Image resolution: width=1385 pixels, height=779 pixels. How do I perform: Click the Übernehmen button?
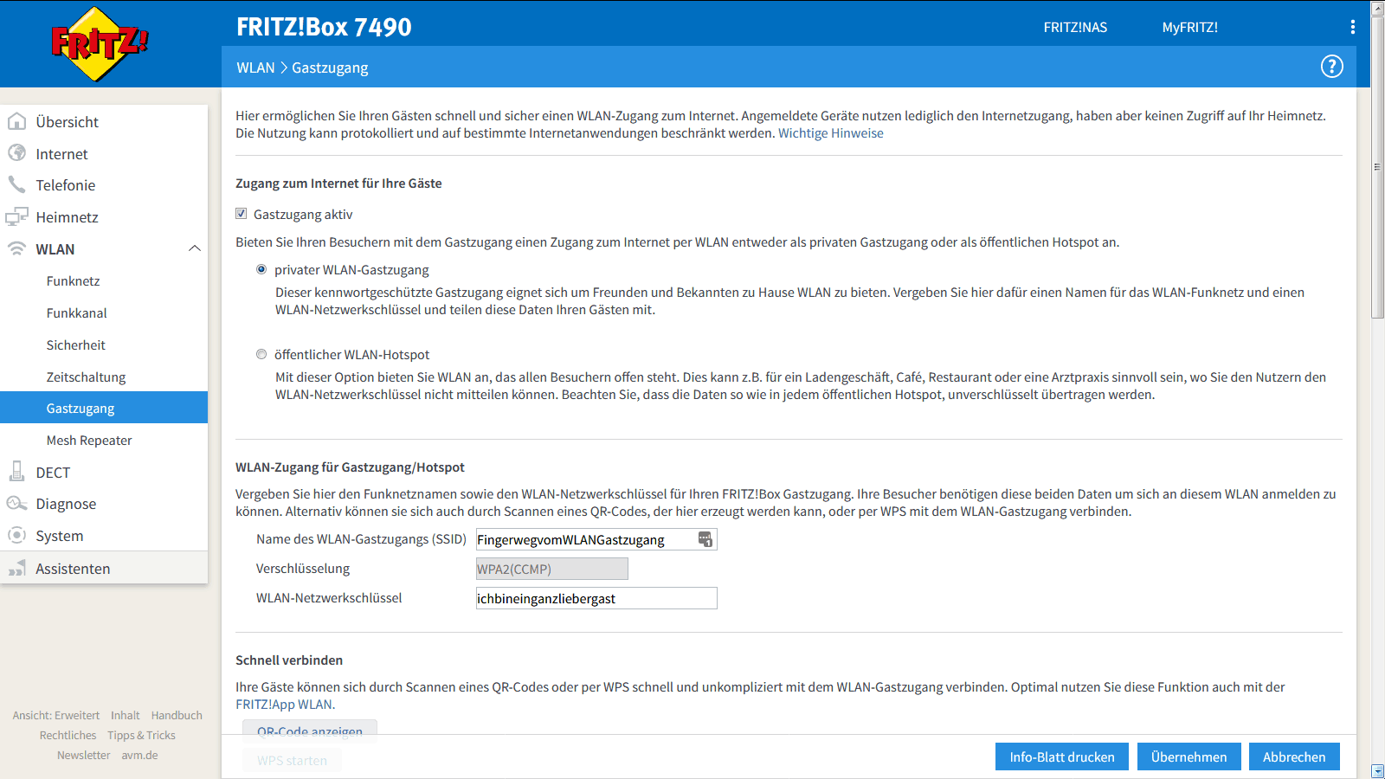pos(1189,756)
